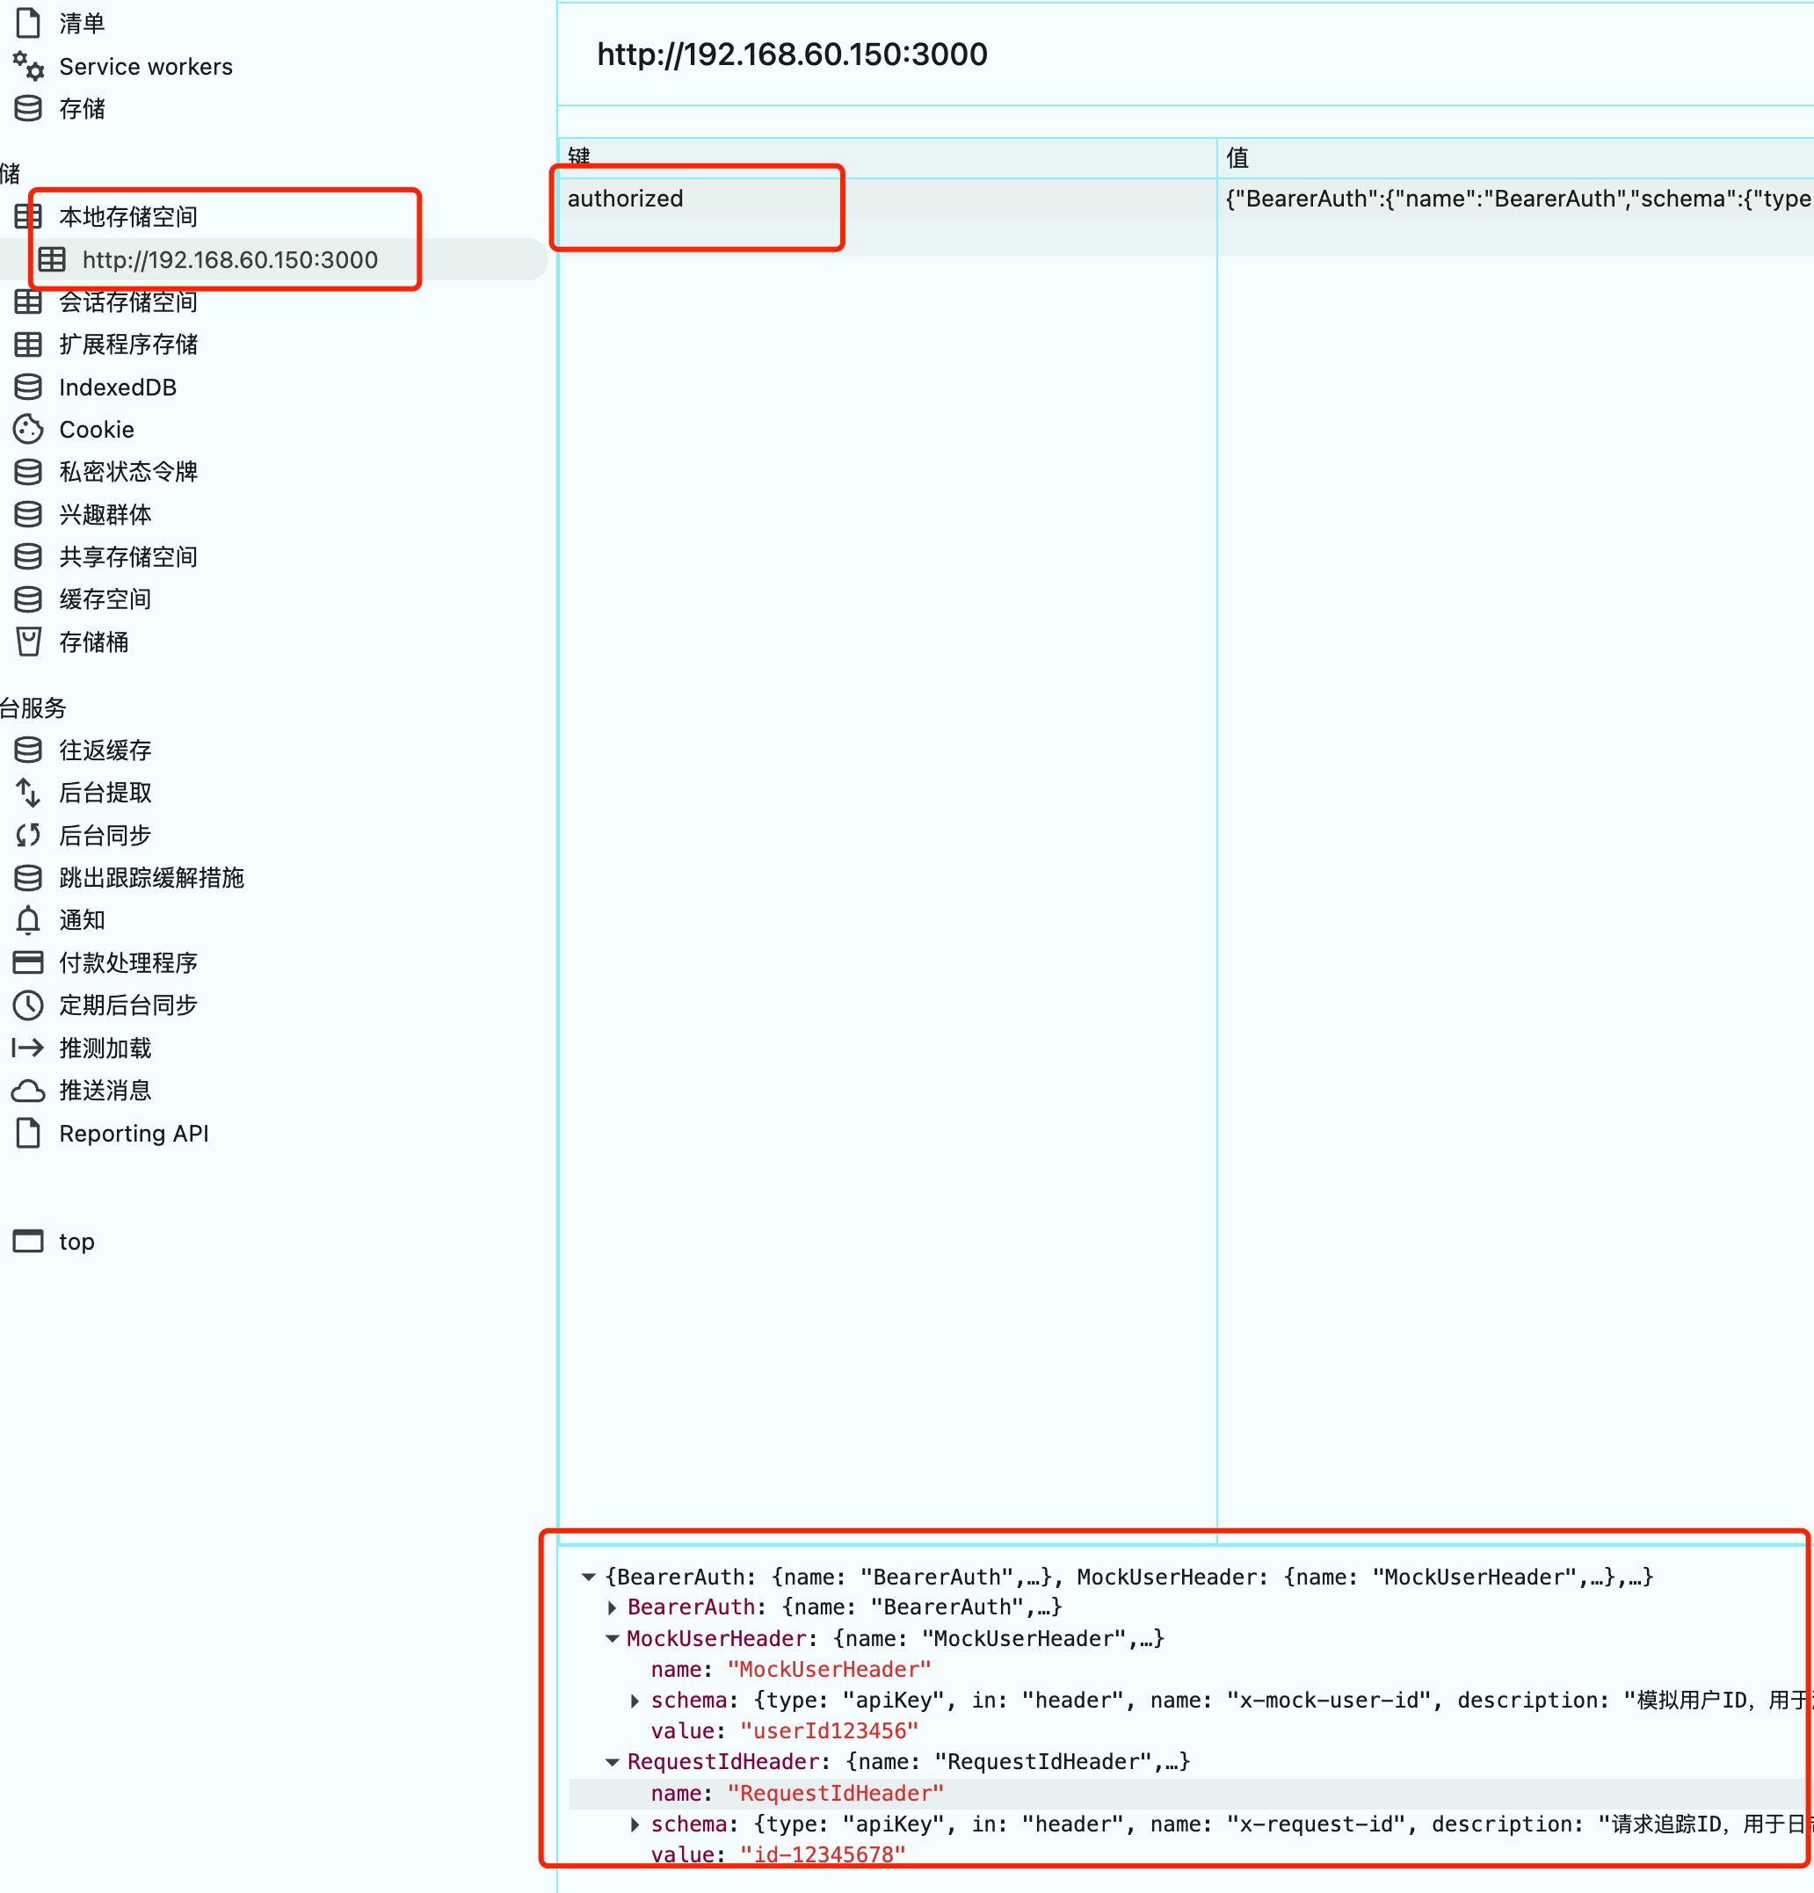This screenshot has width=1814, height=1893.
Task: Click the 通知 bell icon
Action: click(x=28, y=919)
